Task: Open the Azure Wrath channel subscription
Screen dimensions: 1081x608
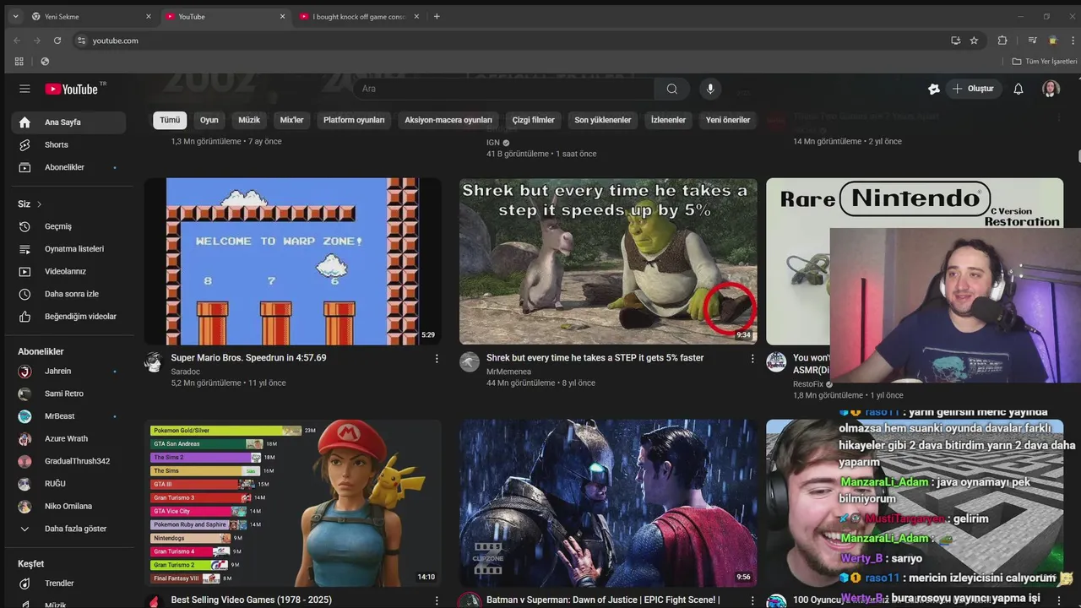Action: pos(68,439)
